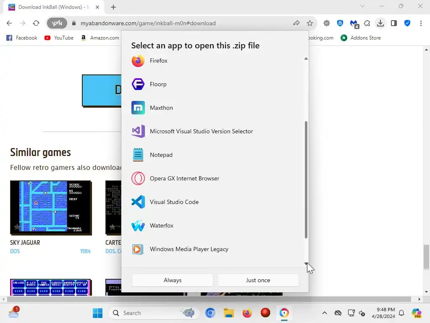This screenshot has height=323, width=430.
Task: Open the notifications bell
Action: pos(401,313)
